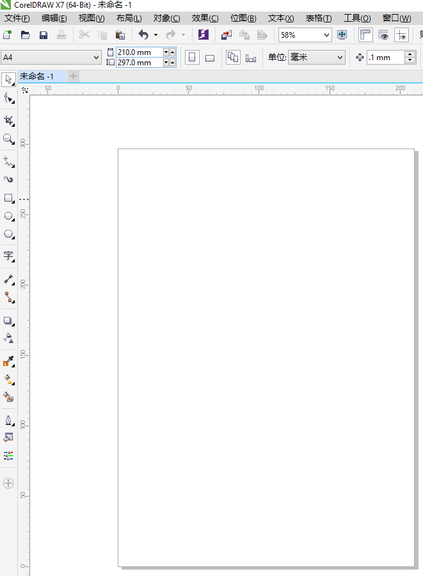Image resolution: width=423 pixels, height=576 pixels.
Task: Select the Connector tool
Action: pos(8,297)
